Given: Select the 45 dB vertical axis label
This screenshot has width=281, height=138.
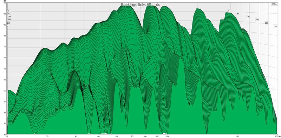Looking at the screenshot, I should (5, 113).
